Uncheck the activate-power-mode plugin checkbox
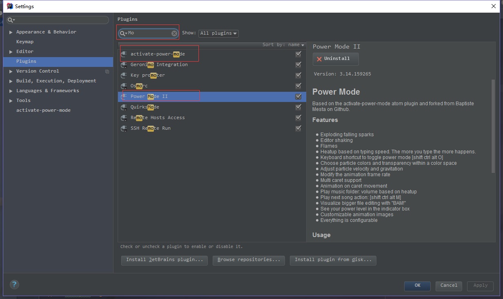The height and width of the screenshot is (299, 503). pyautogui.click(x=298, y=54)
